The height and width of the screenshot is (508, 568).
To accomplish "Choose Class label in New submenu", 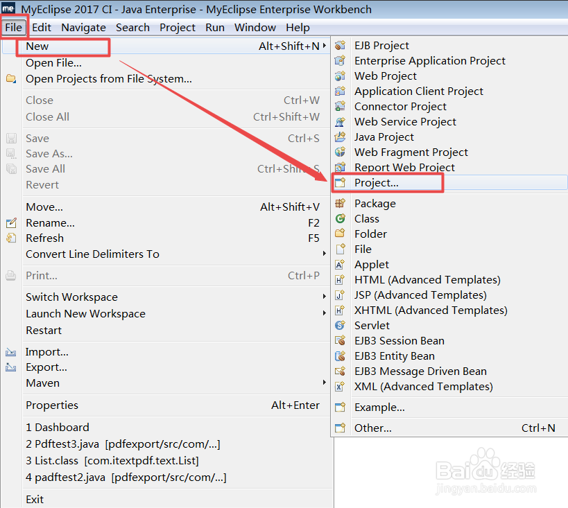I will 367,219.
